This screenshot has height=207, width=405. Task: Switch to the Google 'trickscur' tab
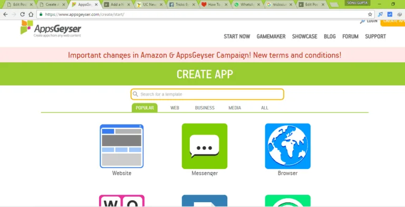(279, 4)
